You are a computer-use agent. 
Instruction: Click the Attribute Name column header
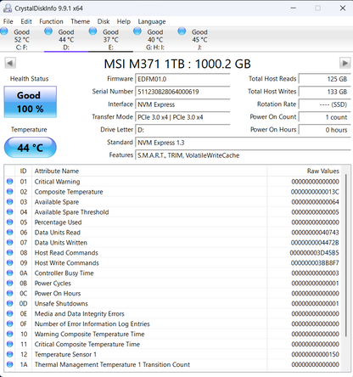(x=149, y=171)
